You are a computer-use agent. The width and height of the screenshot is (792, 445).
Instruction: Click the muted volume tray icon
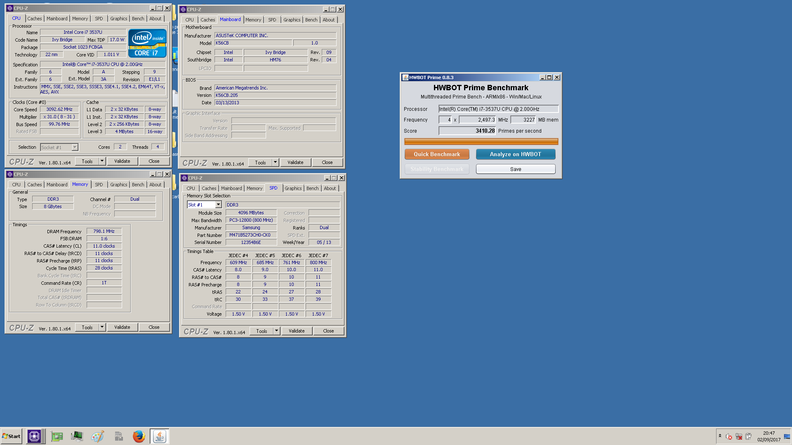[729, 436]
